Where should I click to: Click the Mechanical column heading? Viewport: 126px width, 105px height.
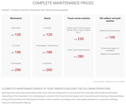coord(16,18)
